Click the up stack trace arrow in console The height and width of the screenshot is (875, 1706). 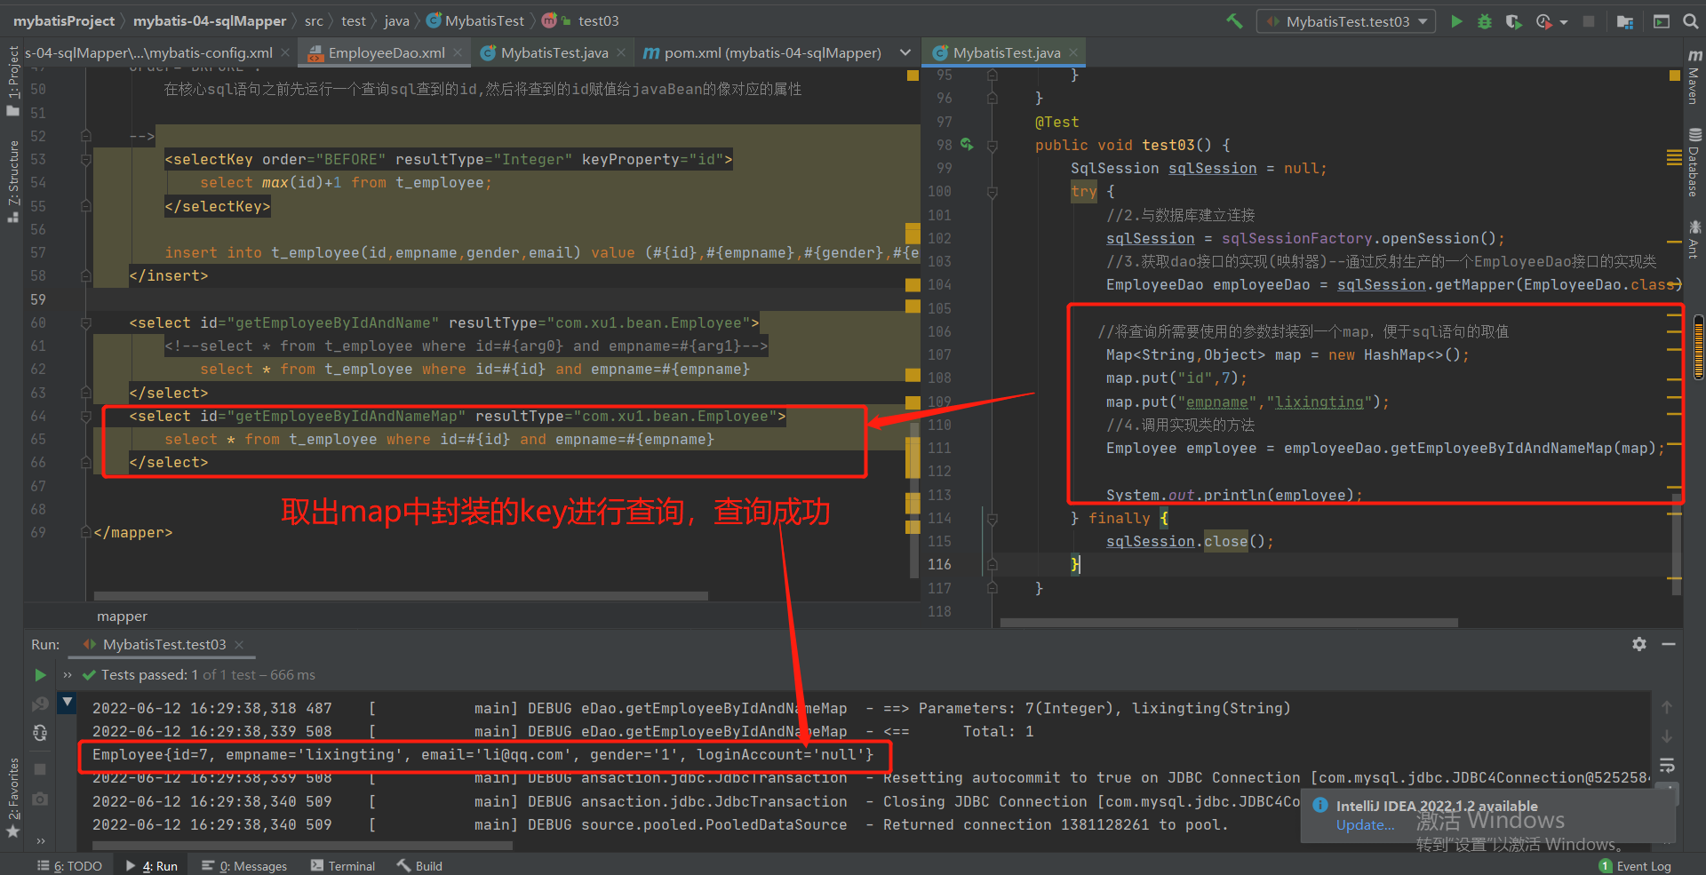pyautogui.click(x=1667, y=707)
